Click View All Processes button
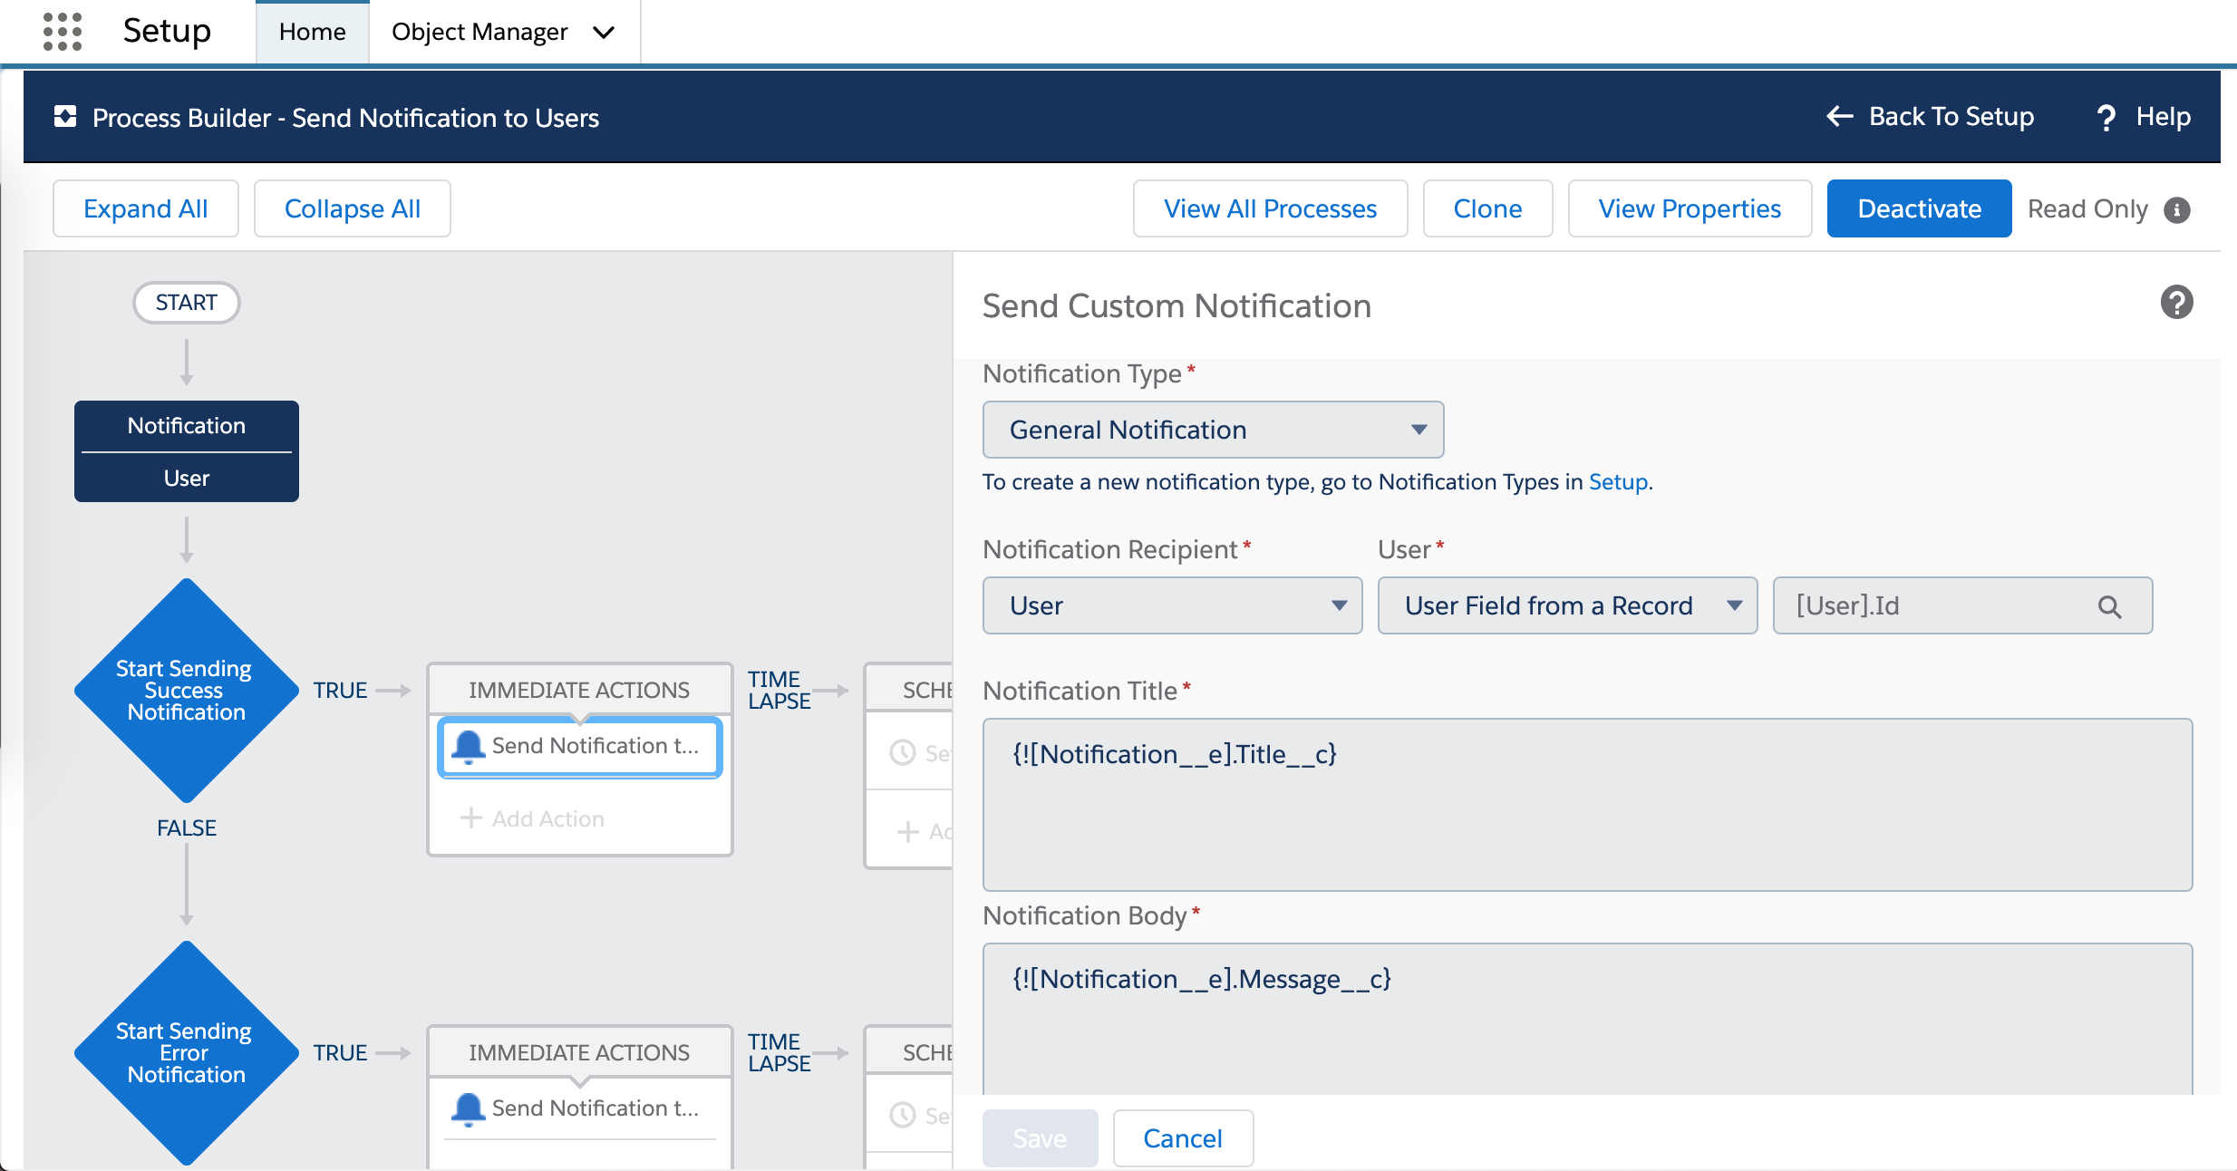The height and width of the screenshot is (1171, 2237). point(1270,208)
